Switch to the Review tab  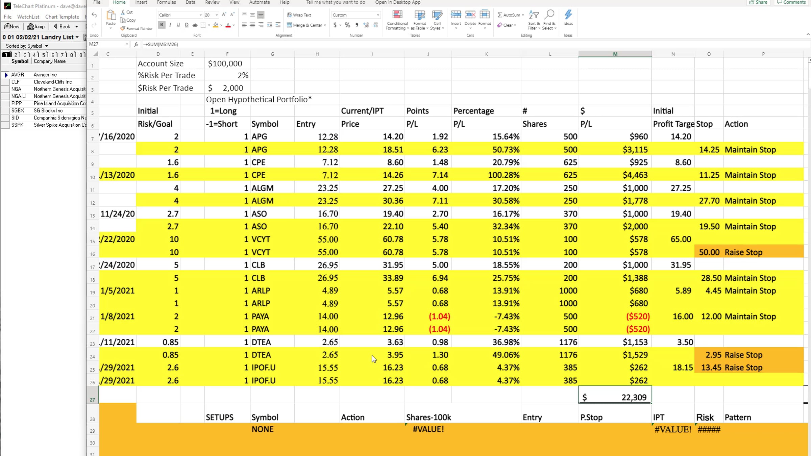212,2
